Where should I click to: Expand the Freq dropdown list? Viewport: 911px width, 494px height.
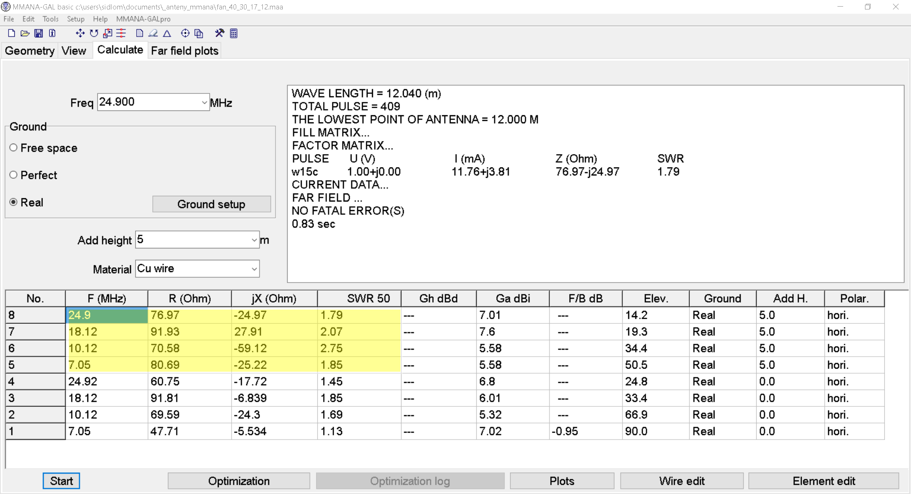(204, 102)
